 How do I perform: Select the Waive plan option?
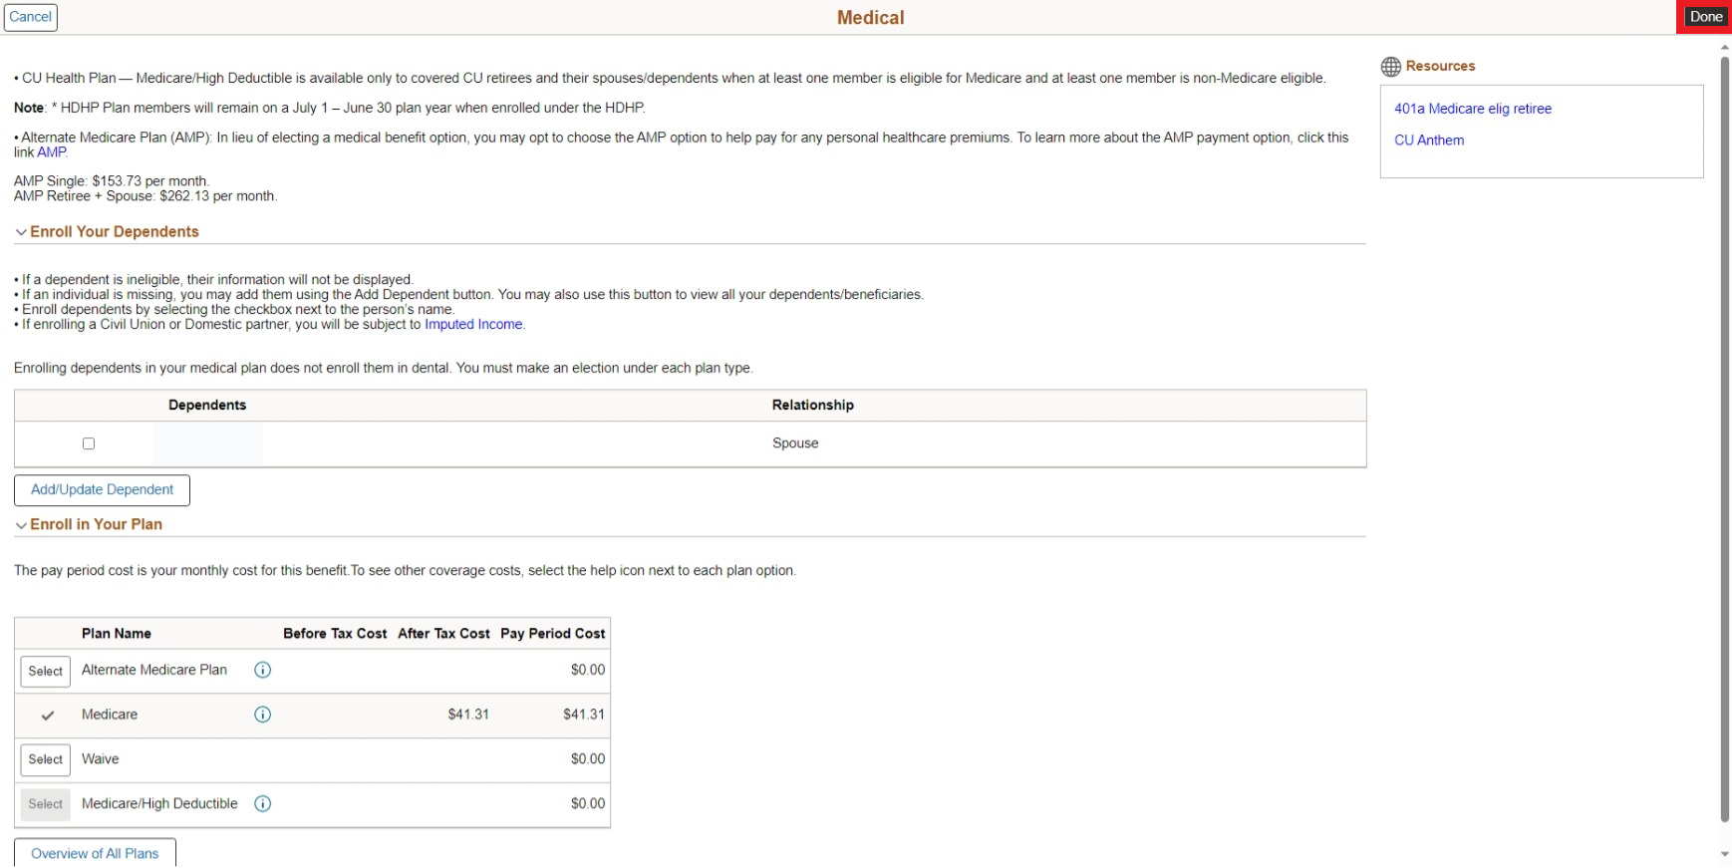46,760
